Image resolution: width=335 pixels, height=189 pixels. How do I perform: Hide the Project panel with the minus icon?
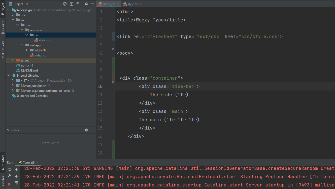(x=93, y=4)
